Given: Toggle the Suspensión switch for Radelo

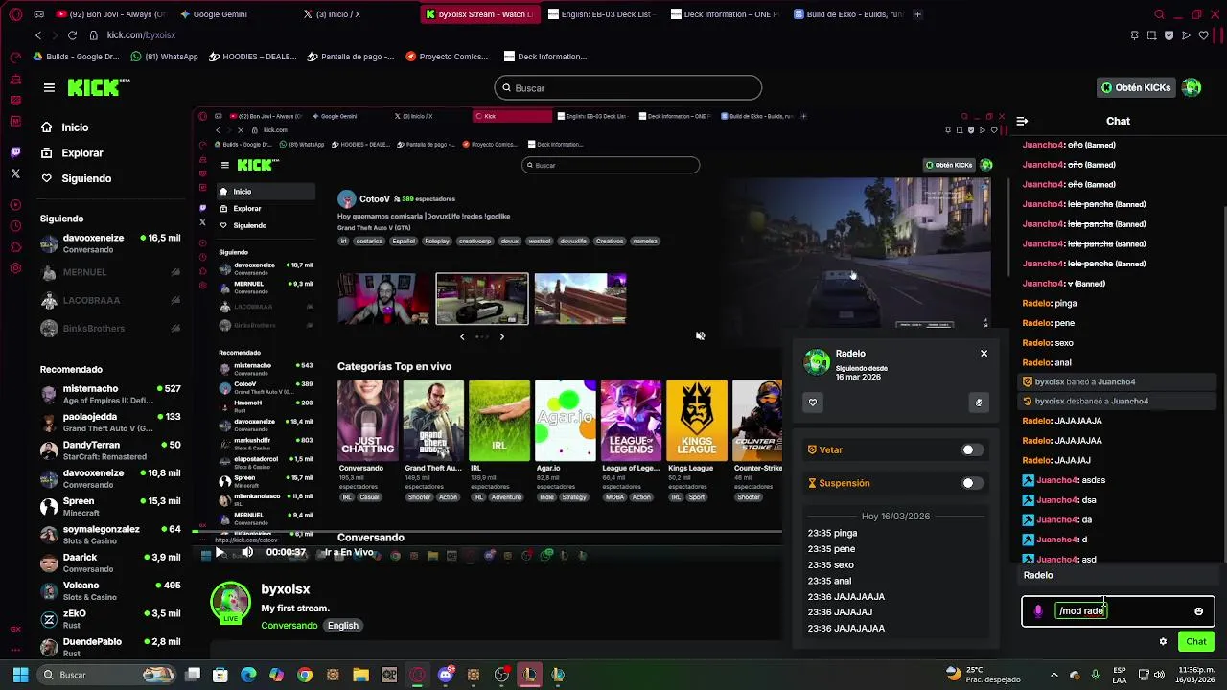Looking at the screenshot, I should point(972,483).
